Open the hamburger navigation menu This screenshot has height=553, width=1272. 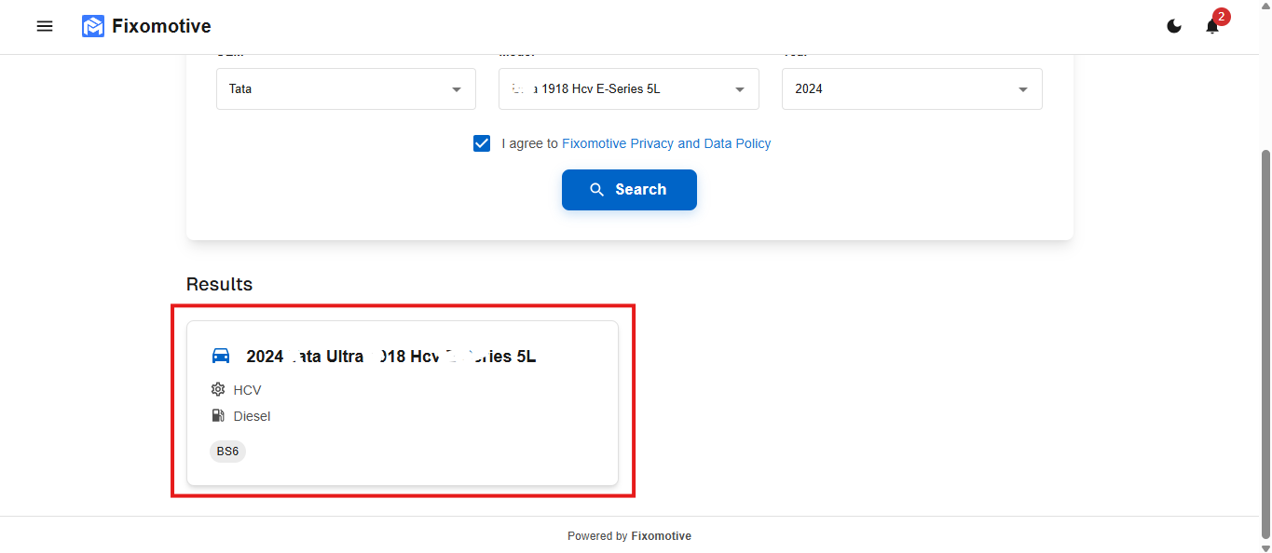pyautogui.click(x=44, y=26)
